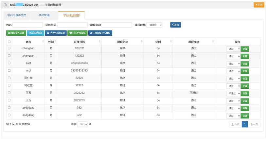Viewport: 266px width, 141px height.
Task: Click the 批量录入成绩 button
Action: (16, 33)
